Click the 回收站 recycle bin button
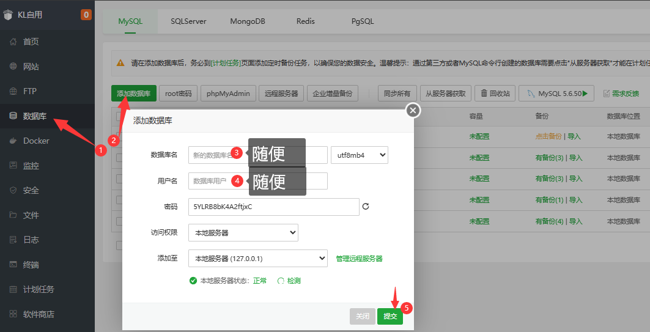The height and width of the screenshot is (332, 650). [x=495, y=94]
